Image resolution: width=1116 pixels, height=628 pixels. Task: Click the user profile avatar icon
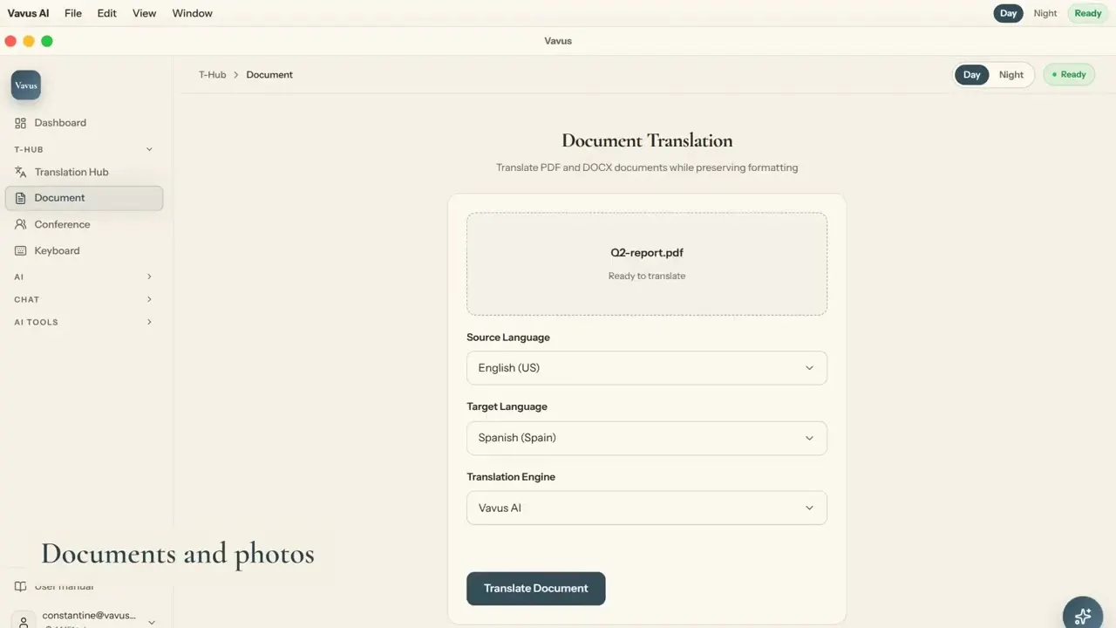coord(24,621)
